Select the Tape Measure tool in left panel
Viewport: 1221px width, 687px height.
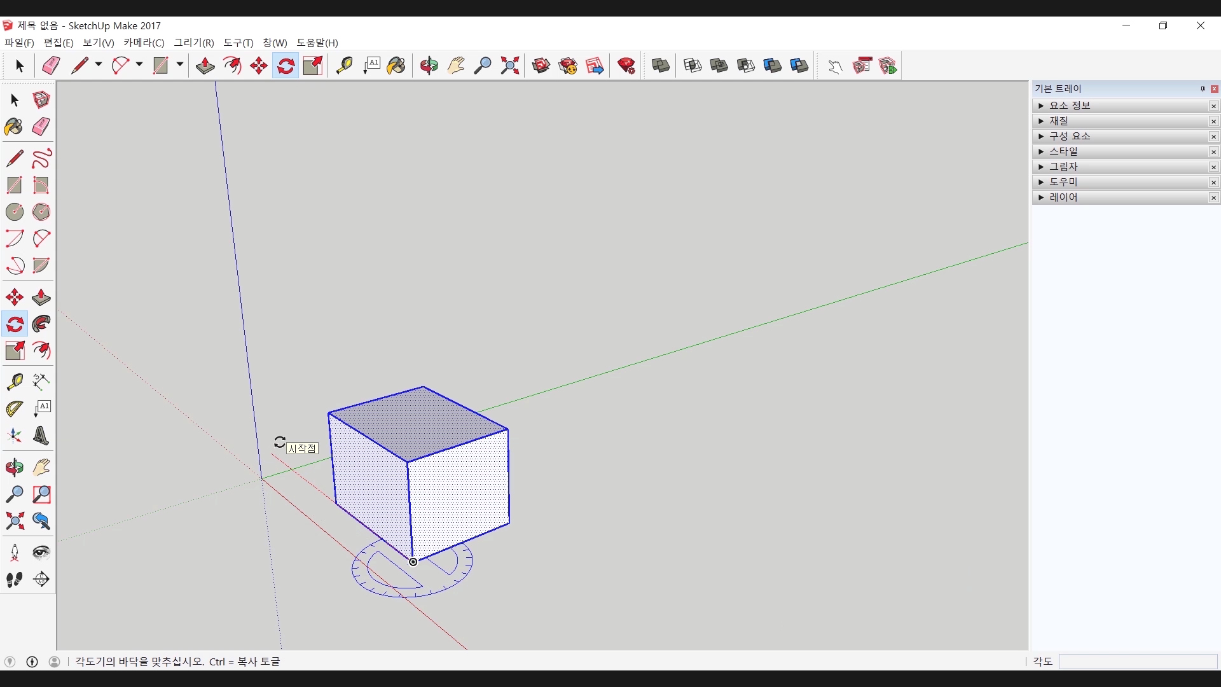pos(15,381)
